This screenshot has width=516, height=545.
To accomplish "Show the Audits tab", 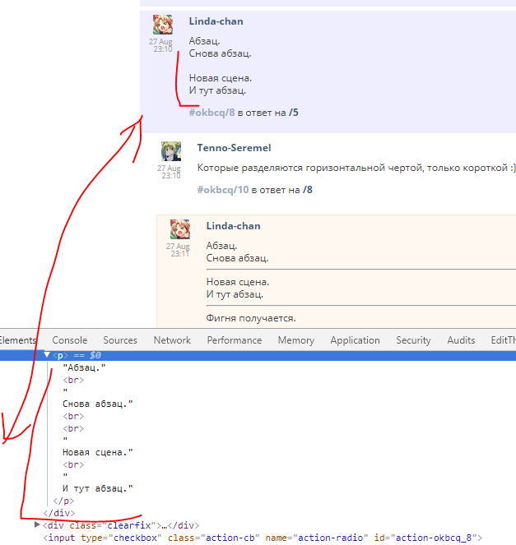I will (461, 340).
